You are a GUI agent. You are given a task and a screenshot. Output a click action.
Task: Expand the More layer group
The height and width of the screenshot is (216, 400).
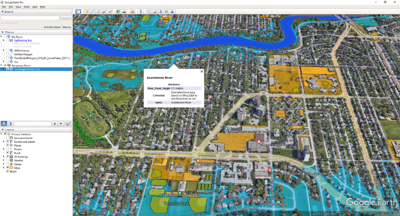pos(4,168)
